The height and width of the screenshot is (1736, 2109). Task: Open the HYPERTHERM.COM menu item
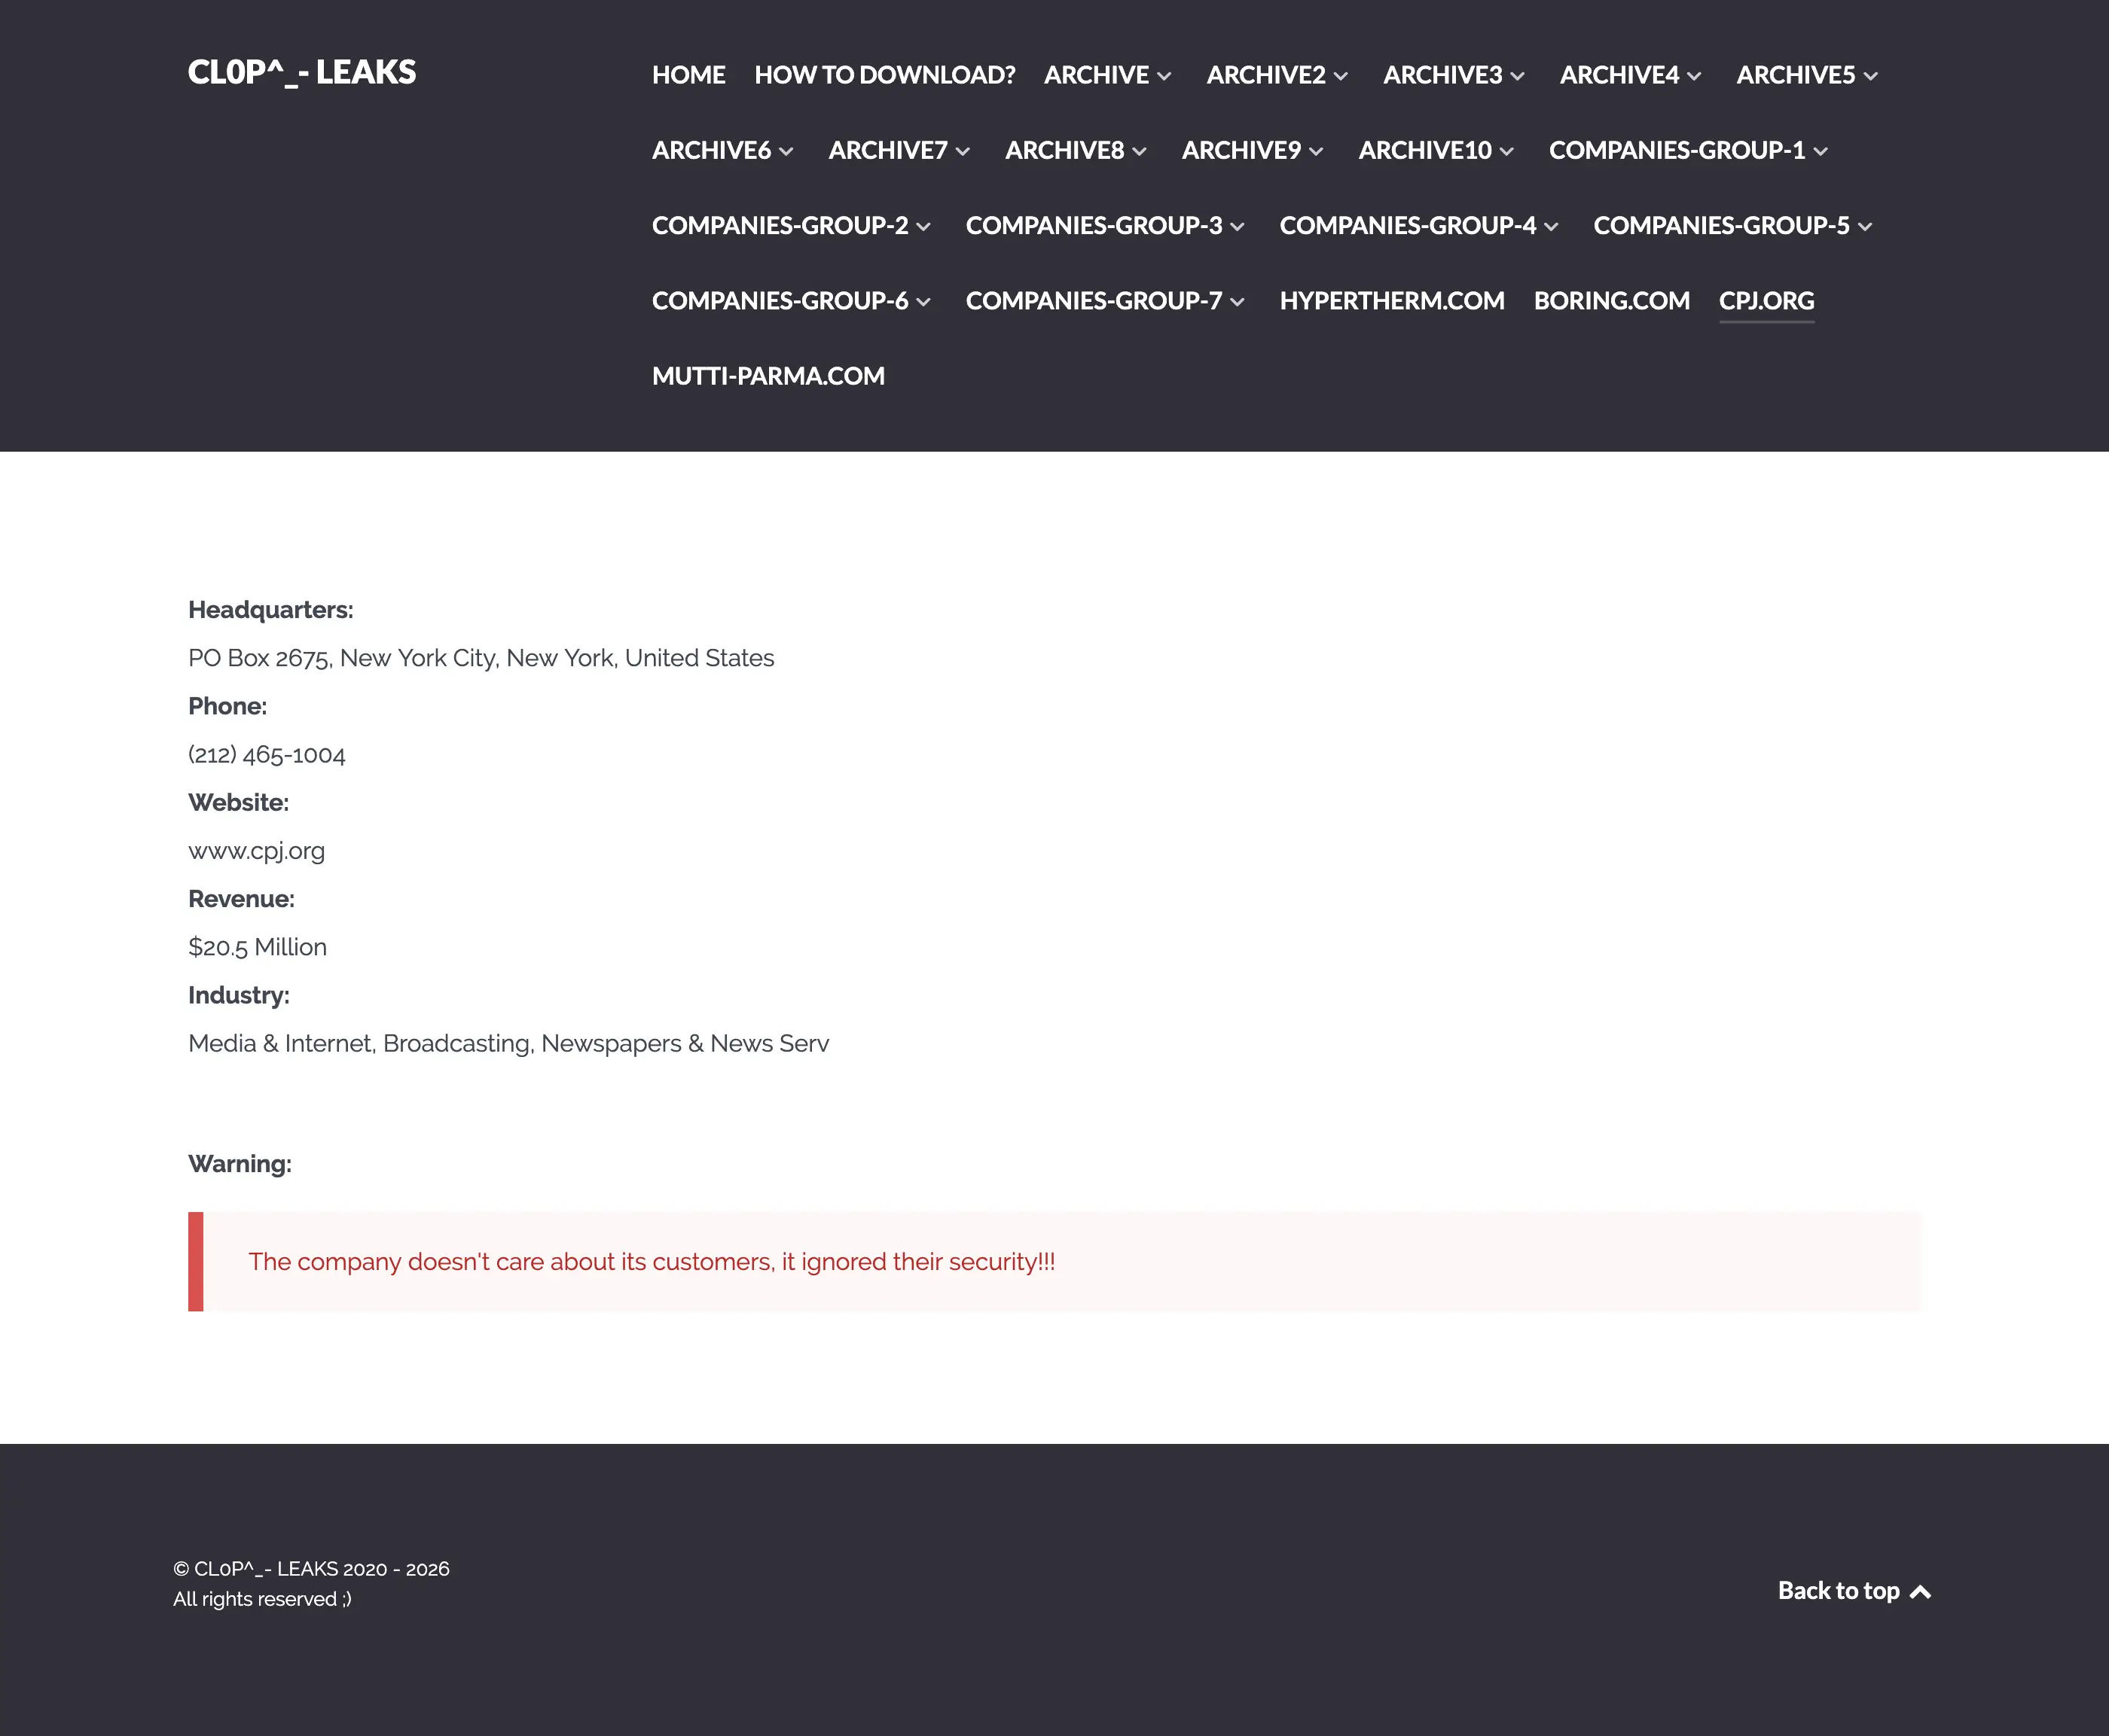[1392, 300]
